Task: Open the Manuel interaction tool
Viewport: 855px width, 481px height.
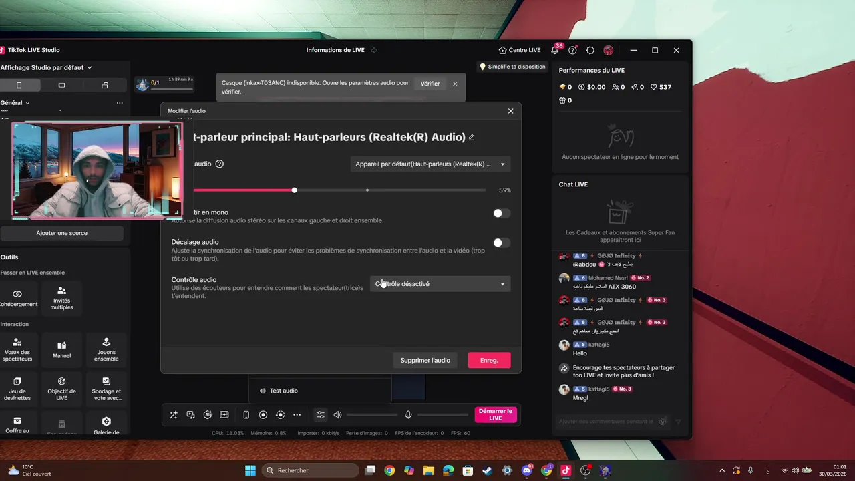Action: pyautogui.click(x=61, y=350)
